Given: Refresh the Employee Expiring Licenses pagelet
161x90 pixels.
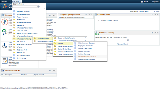Looking at the screenshot, I should coord(86,14).
